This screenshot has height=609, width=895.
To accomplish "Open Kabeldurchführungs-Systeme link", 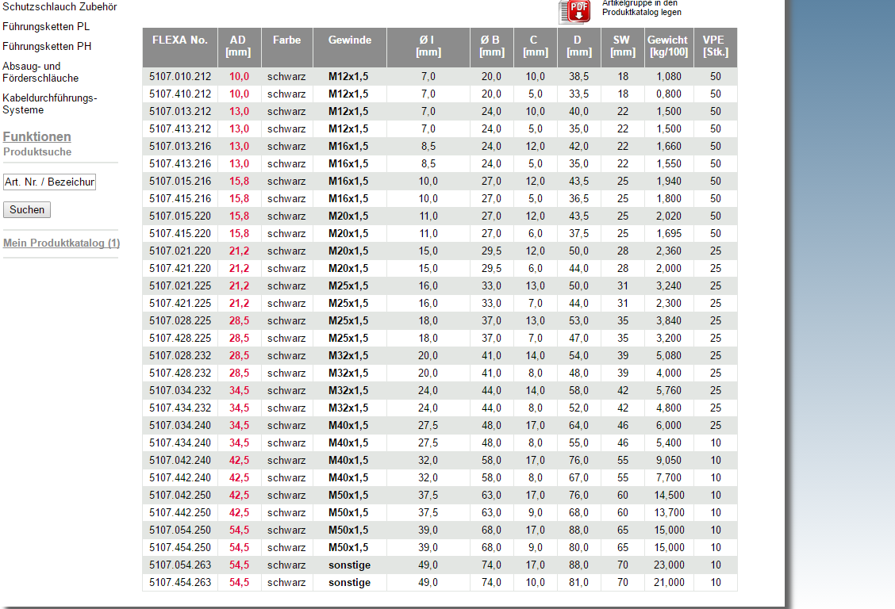I will 50,104.
